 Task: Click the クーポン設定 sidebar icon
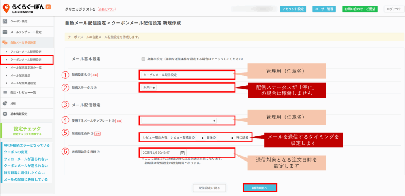pyautogui.click(x=5, y=21)
